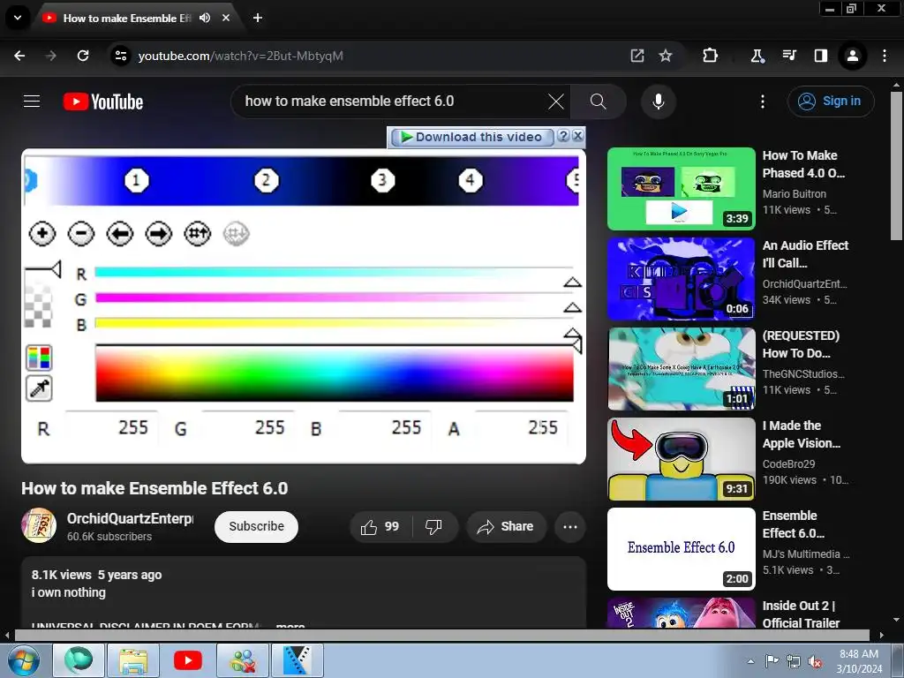Open messenger people icon on taskbar
The image size is (904, 678).
coord(242,660)
